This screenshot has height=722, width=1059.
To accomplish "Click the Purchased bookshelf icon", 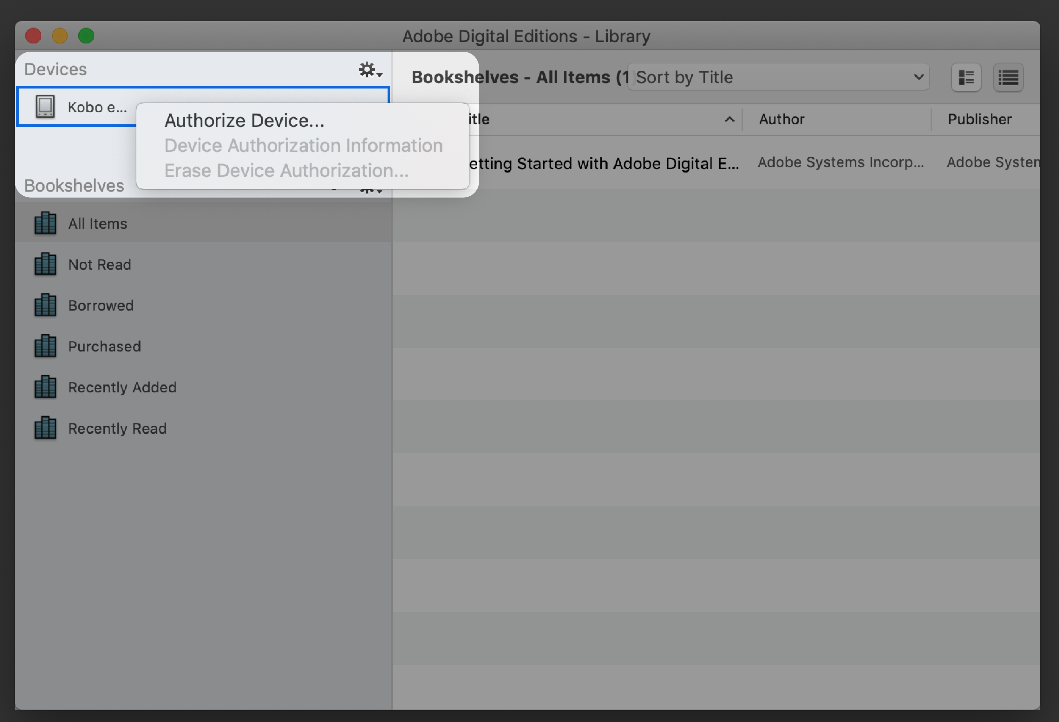I will [46, 346].
